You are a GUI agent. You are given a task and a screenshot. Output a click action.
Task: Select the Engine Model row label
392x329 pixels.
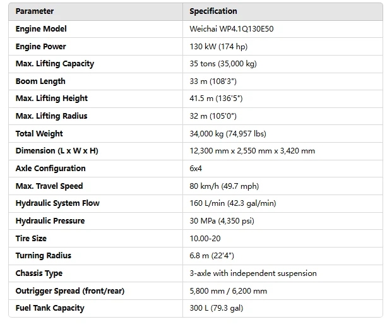coord(41,29)
